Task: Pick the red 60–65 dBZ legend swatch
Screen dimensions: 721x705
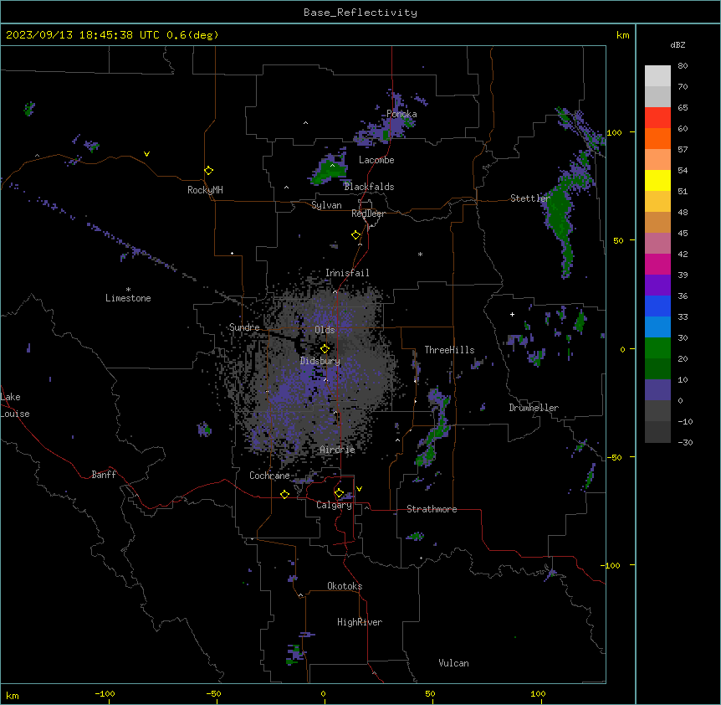Action: coord(657,118)
